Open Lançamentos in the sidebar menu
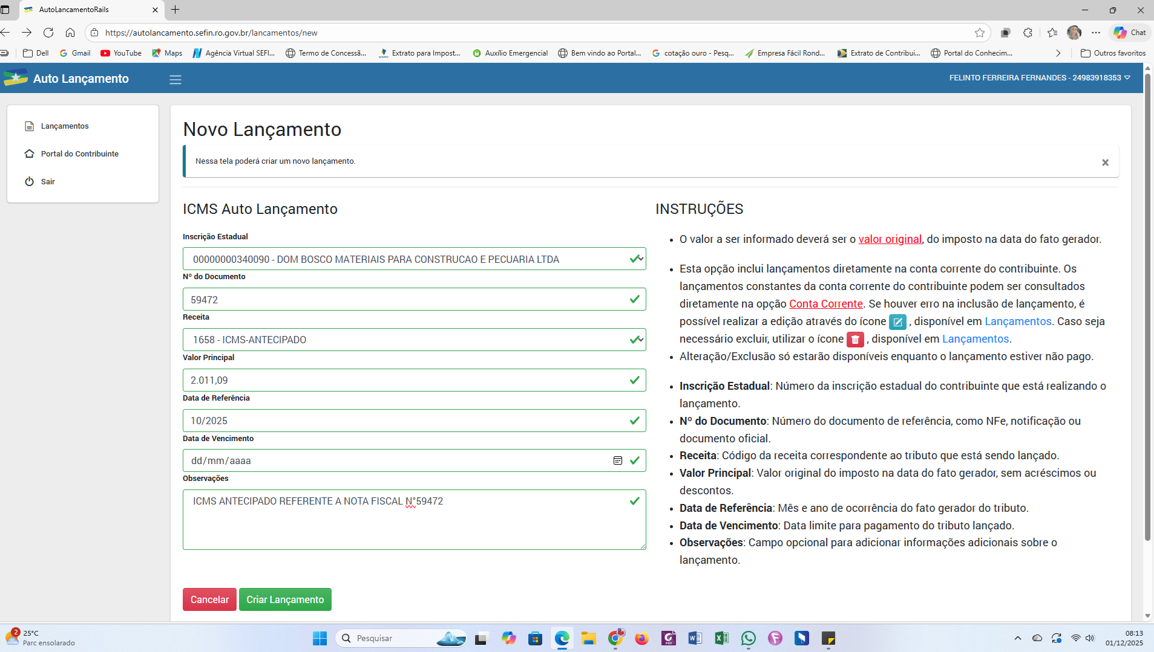The height and width of the screenshot is (652, 1154). click(65, 126)
